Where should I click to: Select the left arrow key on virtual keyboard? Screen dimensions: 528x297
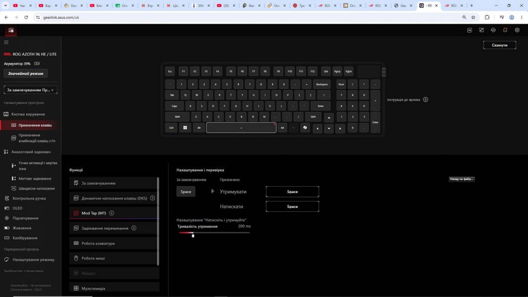coord(317,128)
